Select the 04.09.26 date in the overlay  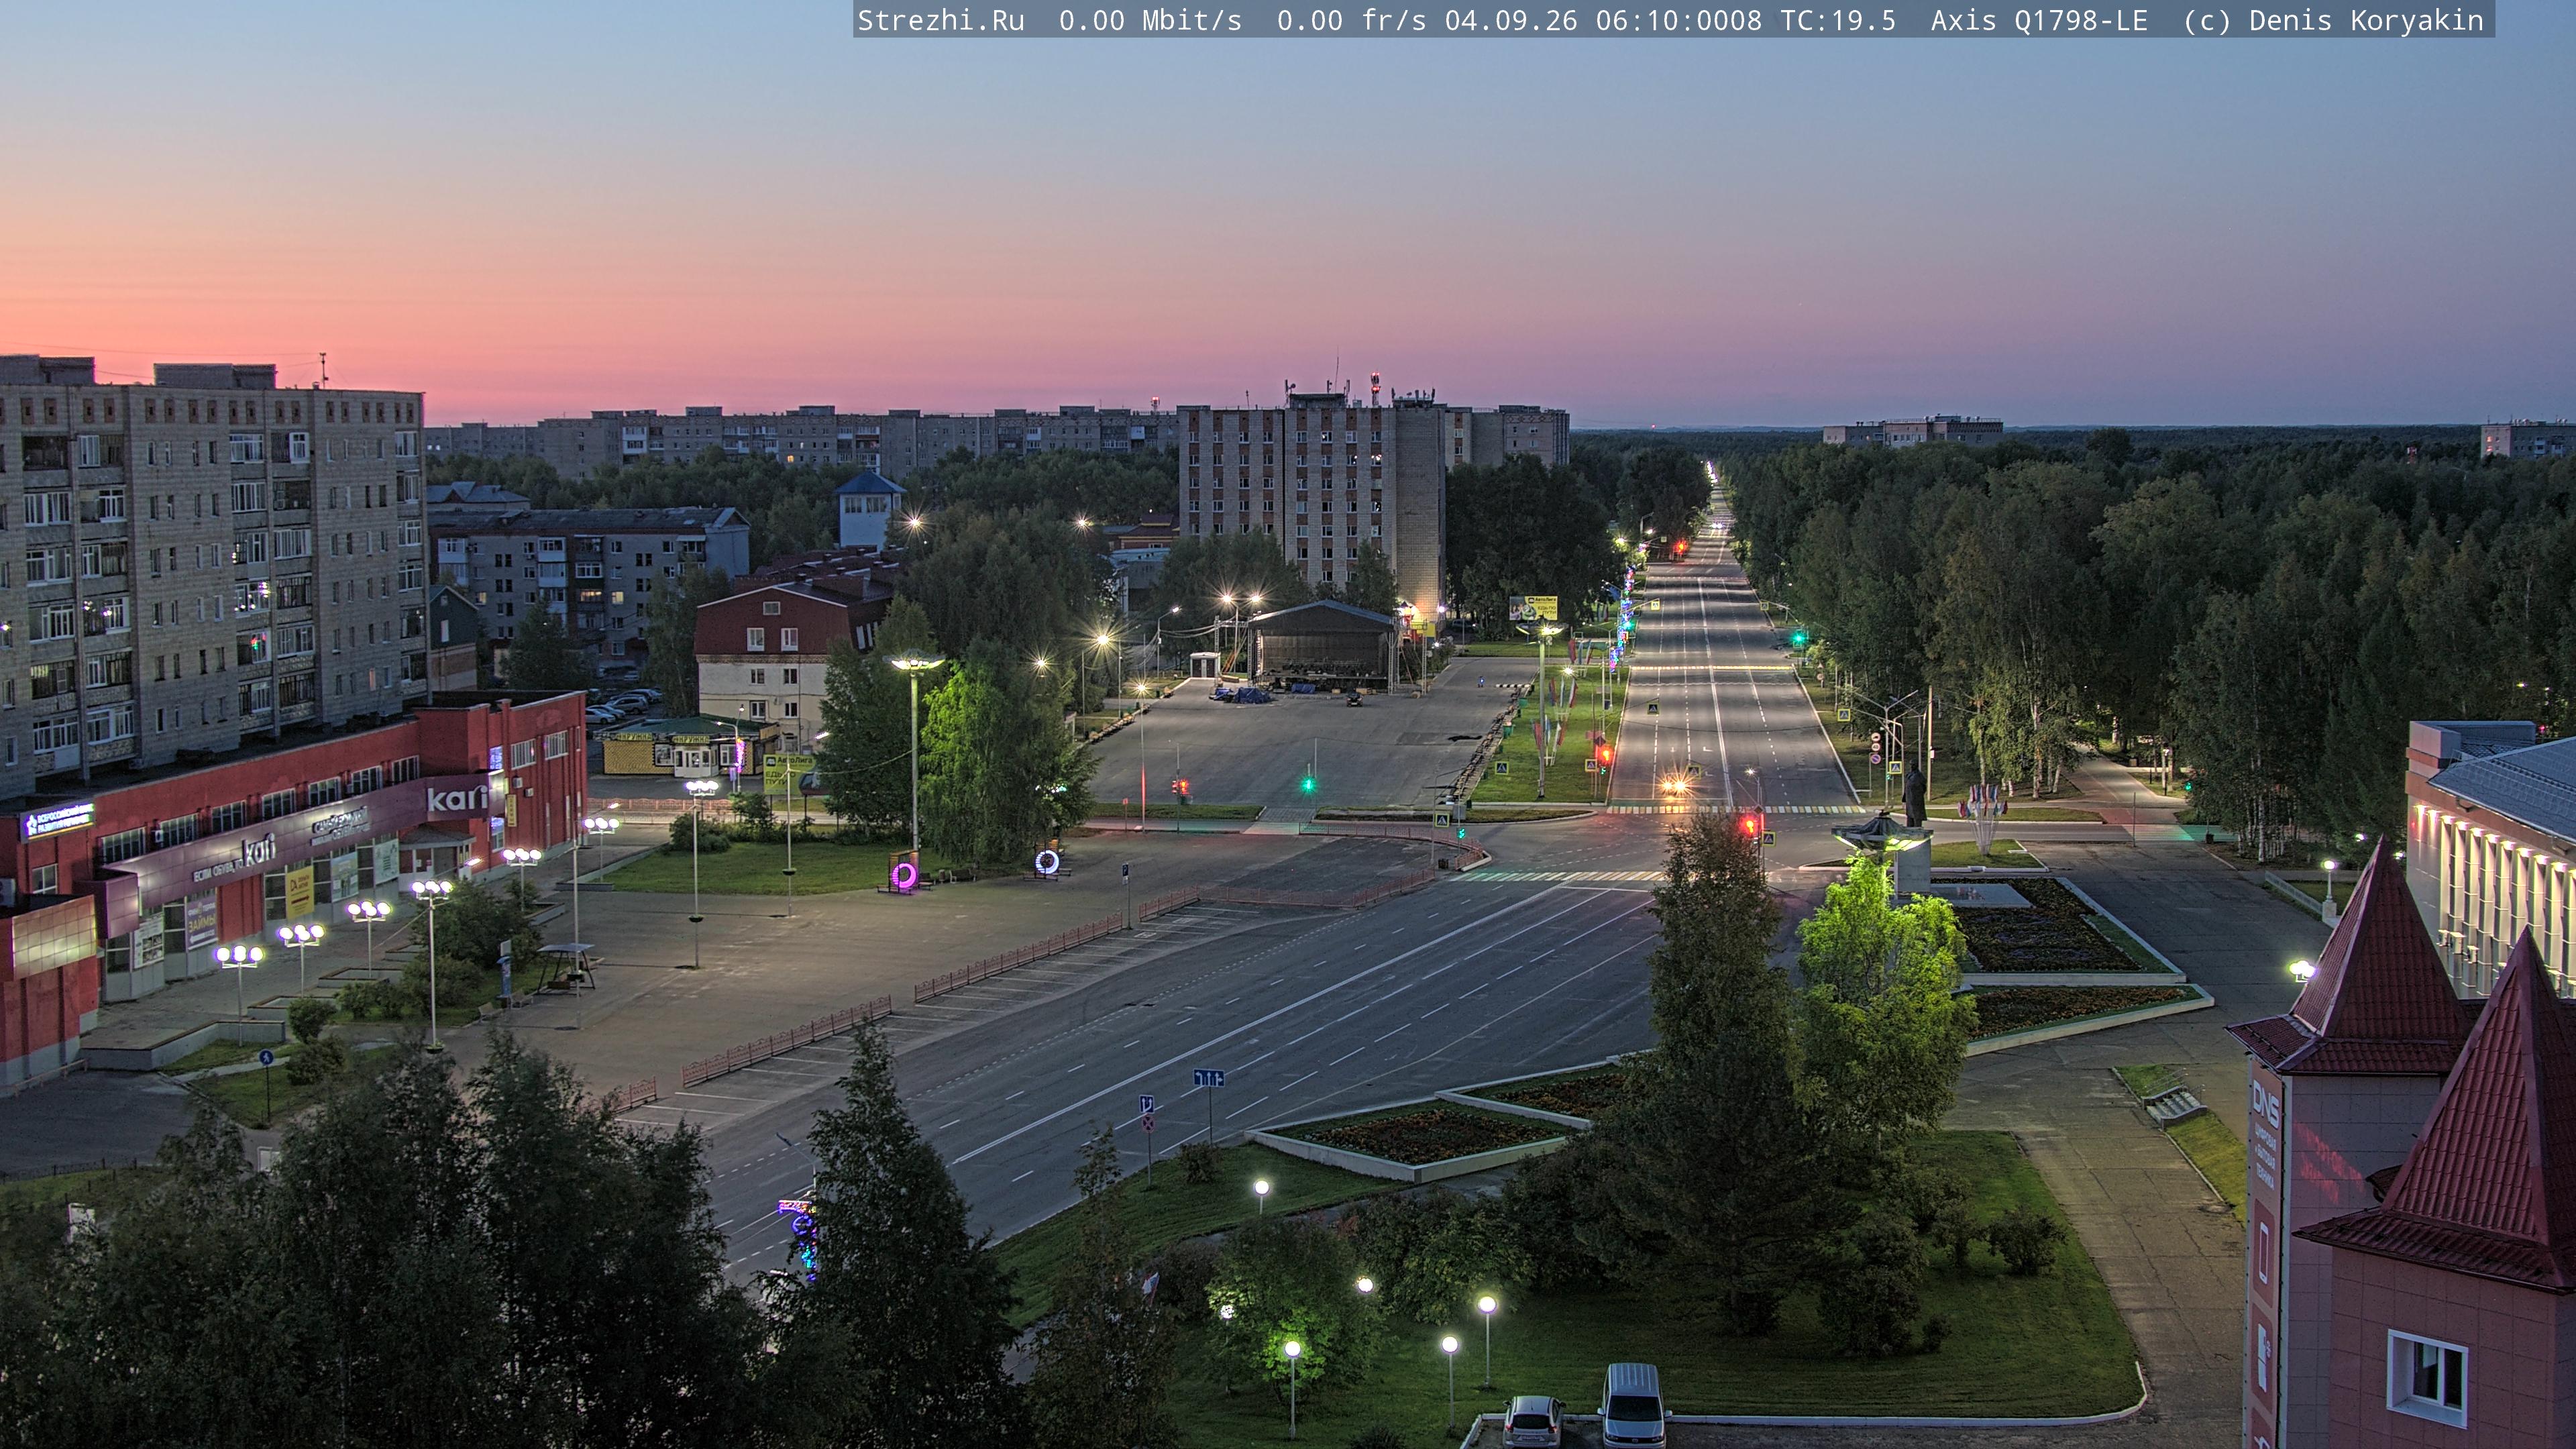coord(1510,21)
